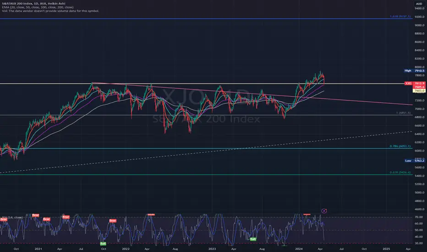This screenshot has width=427, height=252.
Task: Click the 5000.0 price scale value
Action: tap(419, 192)
